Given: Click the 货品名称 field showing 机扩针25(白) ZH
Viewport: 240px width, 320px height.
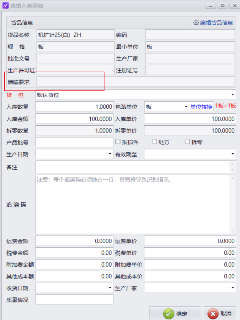Looking at the screenshot, I should click(75, 35).
